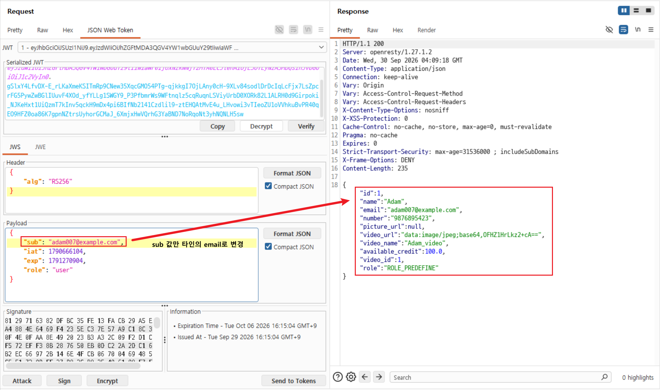Viewport: 660px width, 390px height.
Task: Open Request panel hamburger menu
Action: pos(321,30)
